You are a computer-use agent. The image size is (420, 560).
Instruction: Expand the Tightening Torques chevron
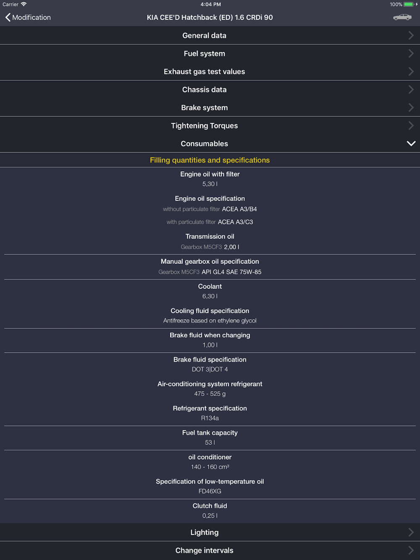pyautogui.click(x=411, y=126)
